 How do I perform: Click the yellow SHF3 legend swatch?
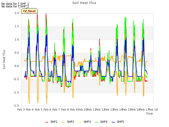[80, 122]
